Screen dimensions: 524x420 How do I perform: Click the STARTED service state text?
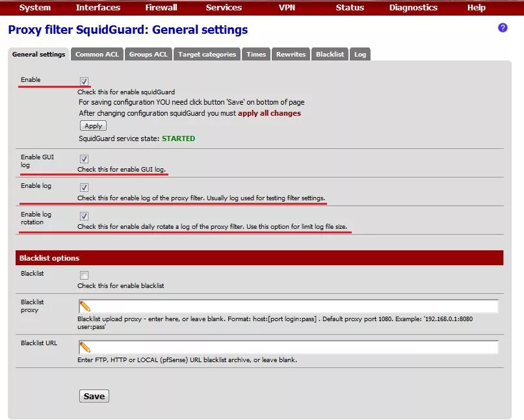pos(178,138)
